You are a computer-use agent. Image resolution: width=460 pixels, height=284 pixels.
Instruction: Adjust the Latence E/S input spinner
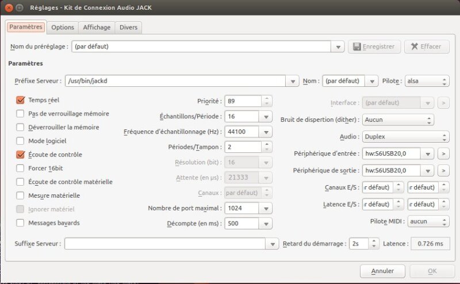click(398, 205)
